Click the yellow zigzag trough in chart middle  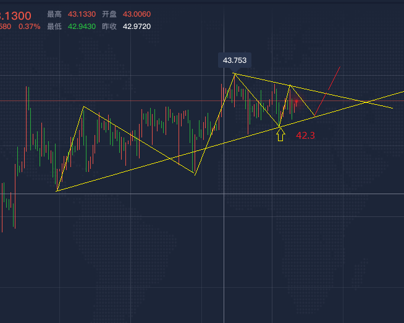click(195, 174)
